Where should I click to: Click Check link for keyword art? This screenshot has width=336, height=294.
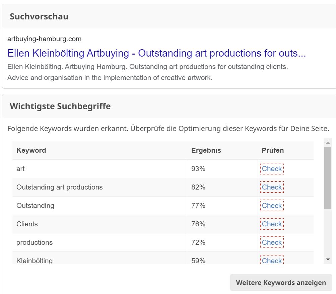pyautogui.click(x=272, y=169)
